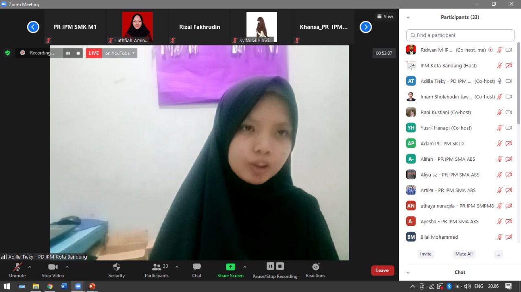The image size is (521, 292).
Task: Click the Unmute microphone icon
Action: 18,267
